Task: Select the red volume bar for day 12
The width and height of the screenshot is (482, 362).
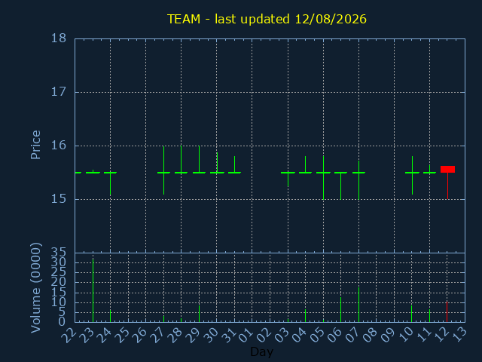Action: click(x=447, y=311)
